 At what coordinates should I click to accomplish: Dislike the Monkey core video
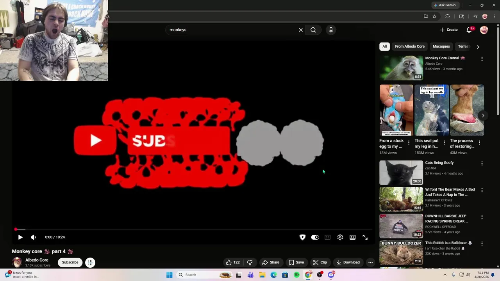(250, 262)
